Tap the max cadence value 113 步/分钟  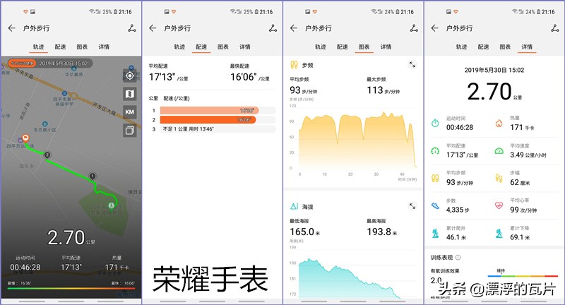point(383,90)
